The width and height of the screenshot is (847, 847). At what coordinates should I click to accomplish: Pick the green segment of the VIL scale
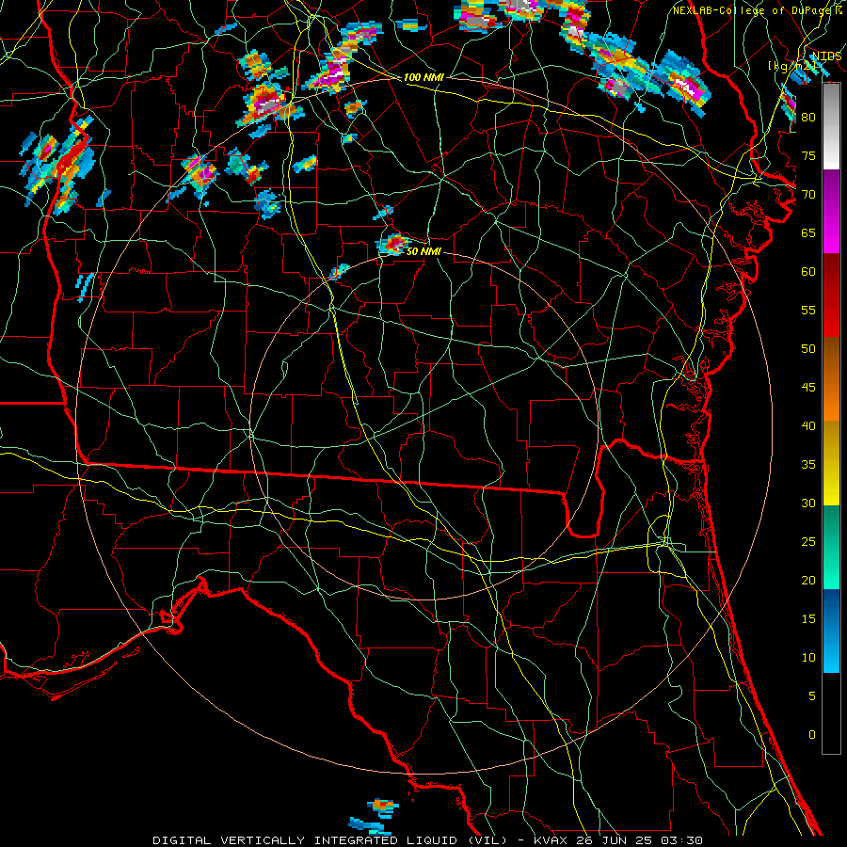click(x=831, y=547)
